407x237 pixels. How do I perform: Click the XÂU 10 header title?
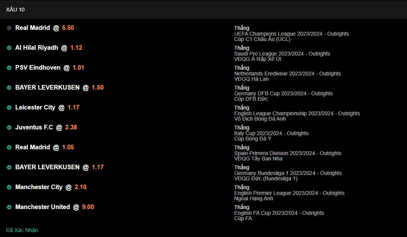[x=15, y=10]
